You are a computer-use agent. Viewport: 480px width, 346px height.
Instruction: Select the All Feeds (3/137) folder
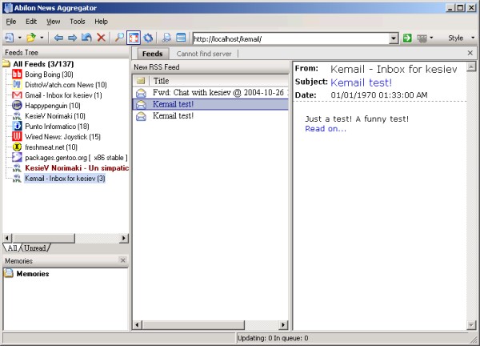(43, 64)
